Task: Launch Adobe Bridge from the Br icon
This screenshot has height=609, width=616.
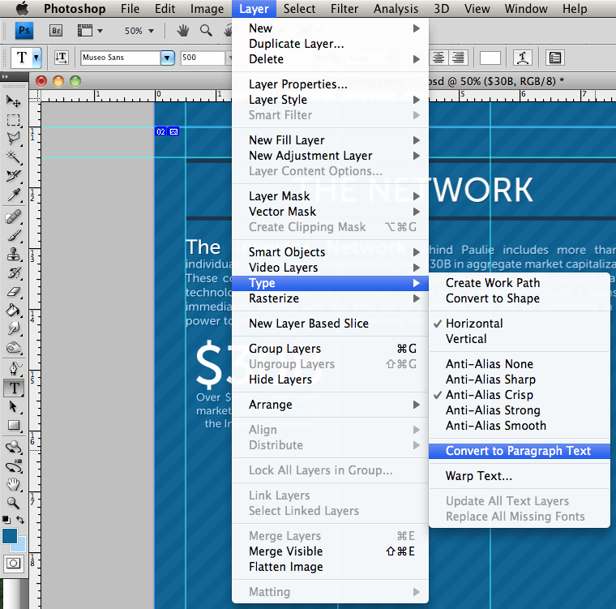Action: pos(56,30)
